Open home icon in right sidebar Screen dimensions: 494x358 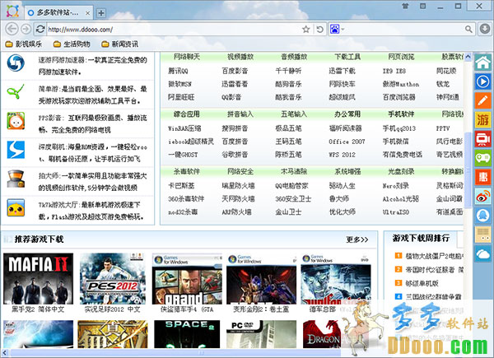pyautogui.click(x=483, y=63)
